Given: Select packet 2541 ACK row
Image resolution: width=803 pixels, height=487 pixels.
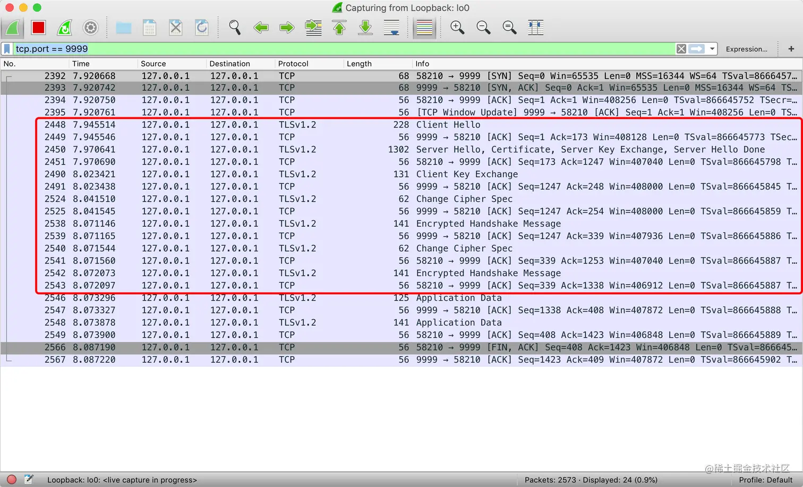Looking at the screenshot, I should point(401,261).
